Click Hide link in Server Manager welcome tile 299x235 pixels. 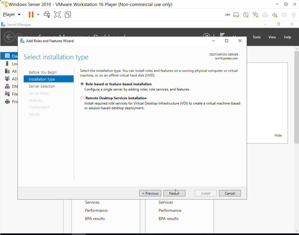[x=278, y=135]
